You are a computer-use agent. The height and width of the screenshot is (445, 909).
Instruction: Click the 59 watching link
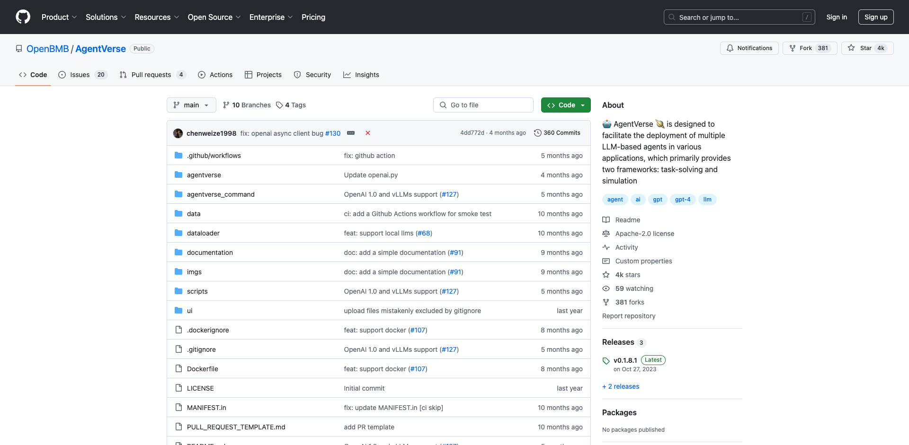pyautogui.click(x=628, y=288)
